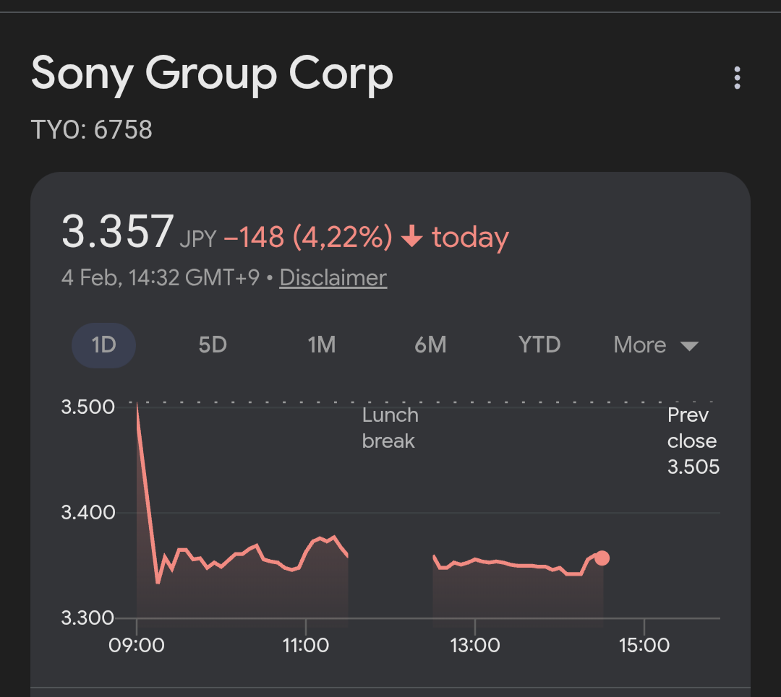This screenshot has height=697, width=781.
Task: Click the 11:00 time axis label
Action: (306, 644)
